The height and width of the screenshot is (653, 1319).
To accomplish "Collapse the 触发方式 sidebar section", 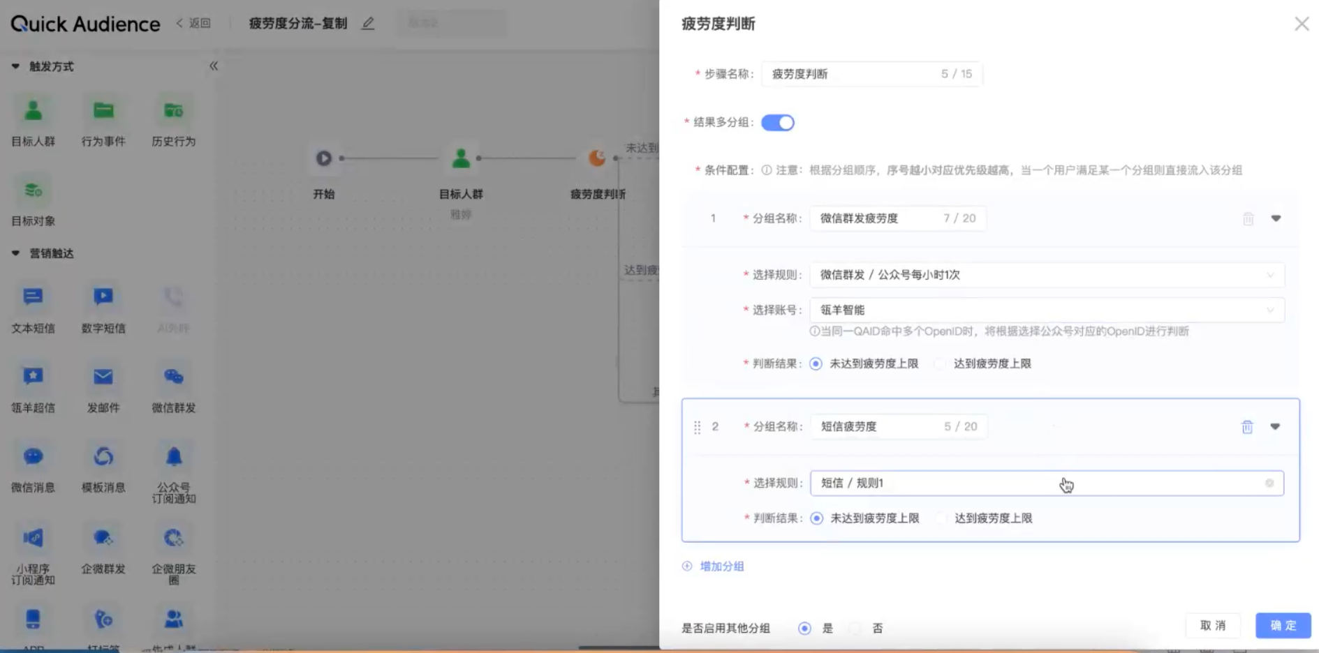I will click(15, 66).
